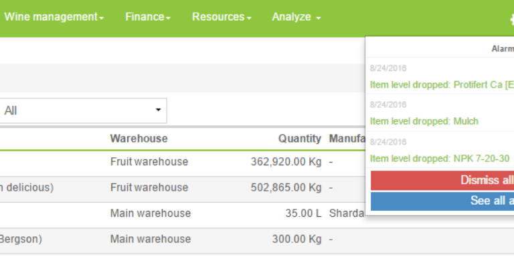This screenshot has width=514, height=257.
Task: Click the caret arrow next to Finance
Action: [x=168, y=18]
